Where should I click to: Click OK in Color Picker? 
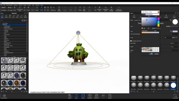(x=151, y=54)
